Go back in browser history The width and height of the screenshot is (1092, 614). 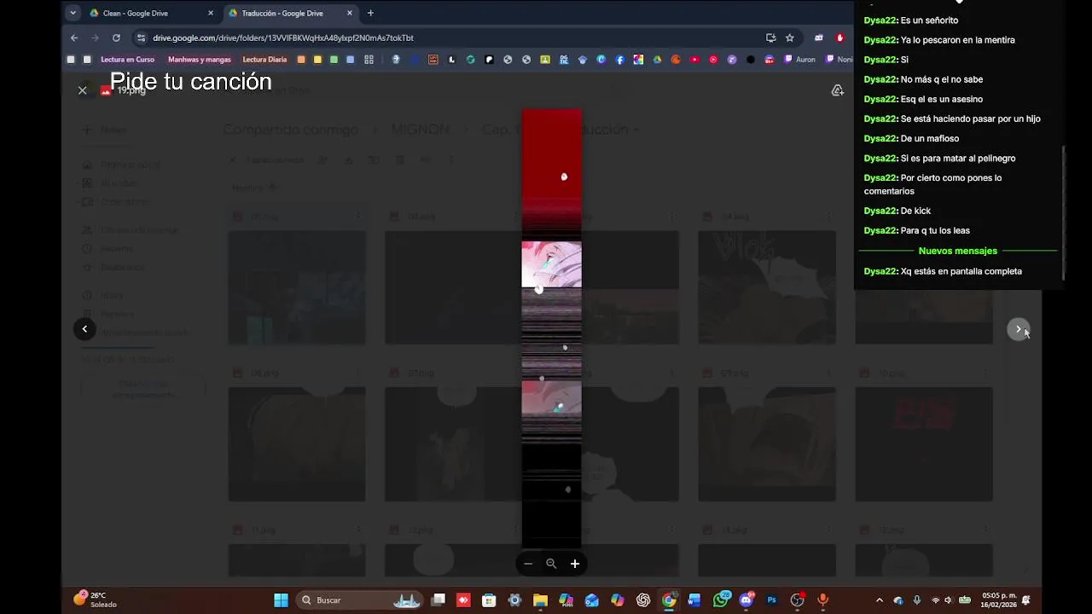point(74,38)
